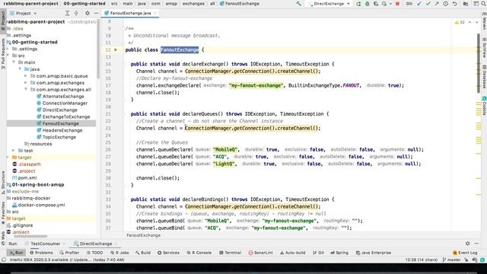Select TopicExchange class in the tree
487x274 pixels.
59,137
